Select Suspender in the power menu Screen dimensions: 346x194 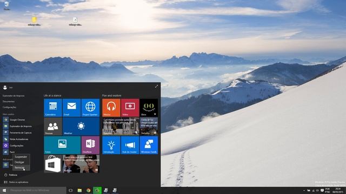pos(21,157)
